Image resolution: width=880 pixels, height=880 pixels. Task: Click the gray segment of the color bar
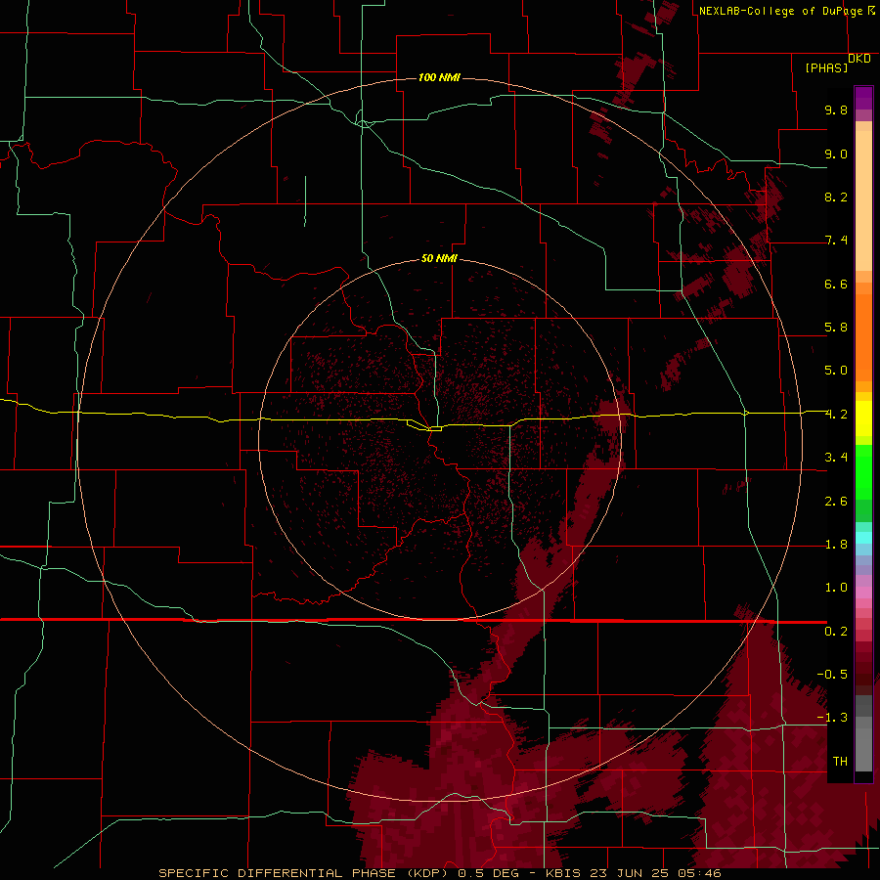863,734
